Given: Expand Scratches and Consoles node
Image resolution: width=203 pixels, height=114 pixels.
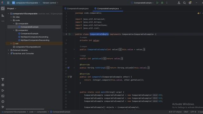Looking at the screenshot, I should [x=9, y=54].
